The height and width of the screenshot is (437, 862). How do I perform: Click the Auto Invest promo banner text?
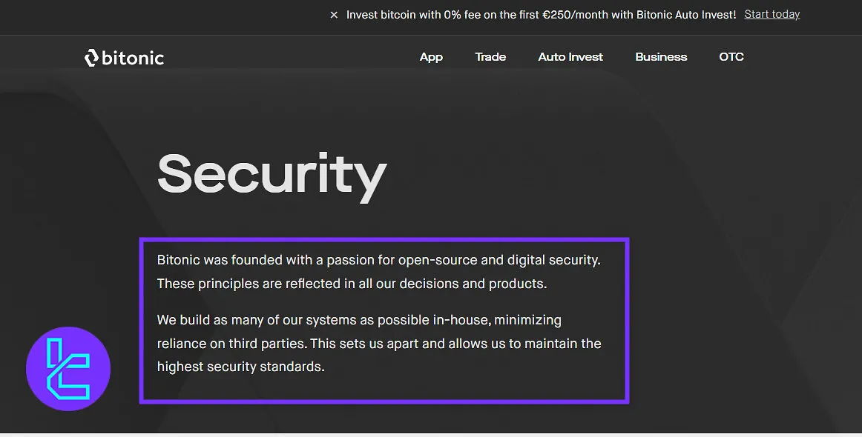541,15
